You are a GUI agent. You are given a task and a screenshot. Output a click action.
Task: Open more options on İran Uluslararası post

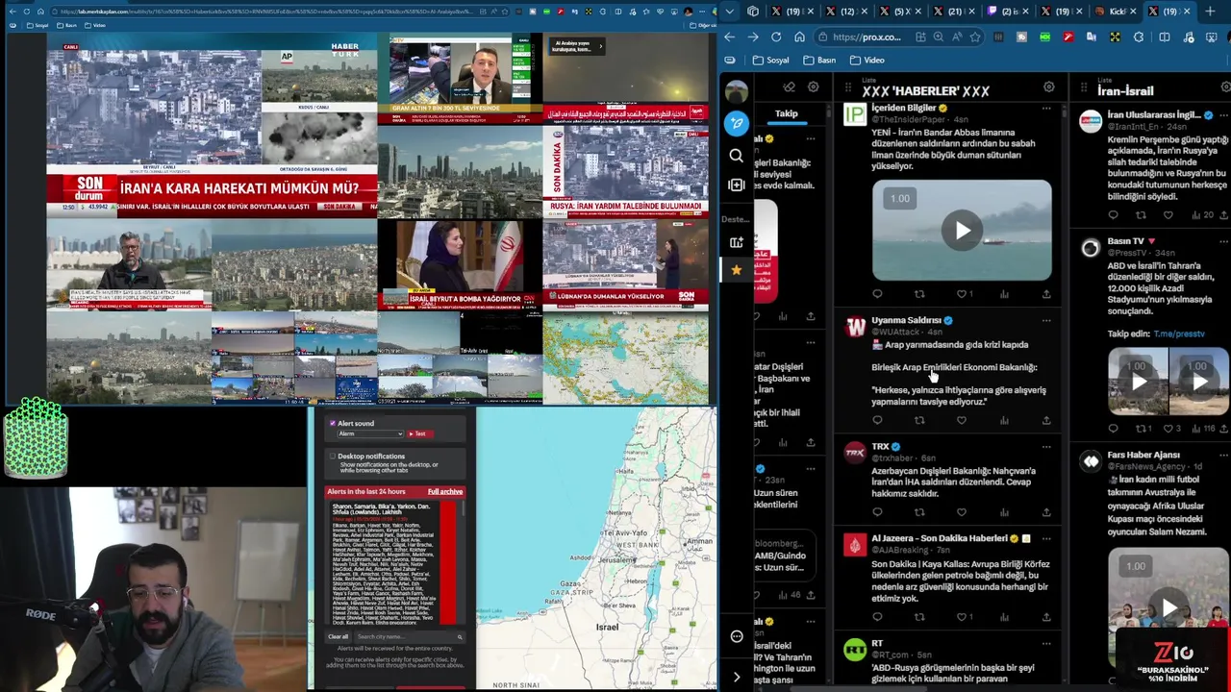click(1225, 115)
